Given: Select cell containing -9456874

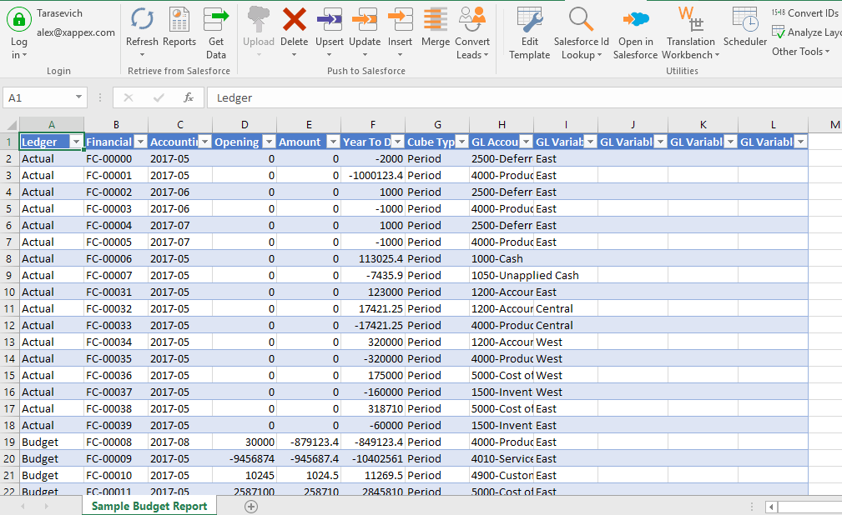Looking at the screenshot, I should pos(245,458).
